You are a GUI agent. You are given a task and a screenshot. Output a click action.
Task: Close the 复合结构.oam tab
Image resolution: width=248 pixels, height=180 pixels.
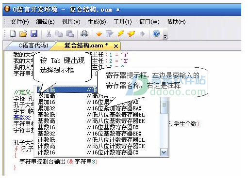116,46
